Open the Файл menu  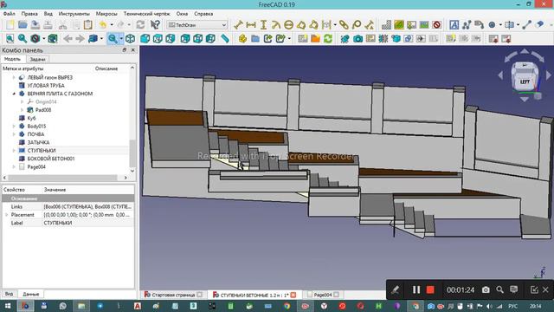[x=10, y=14]
